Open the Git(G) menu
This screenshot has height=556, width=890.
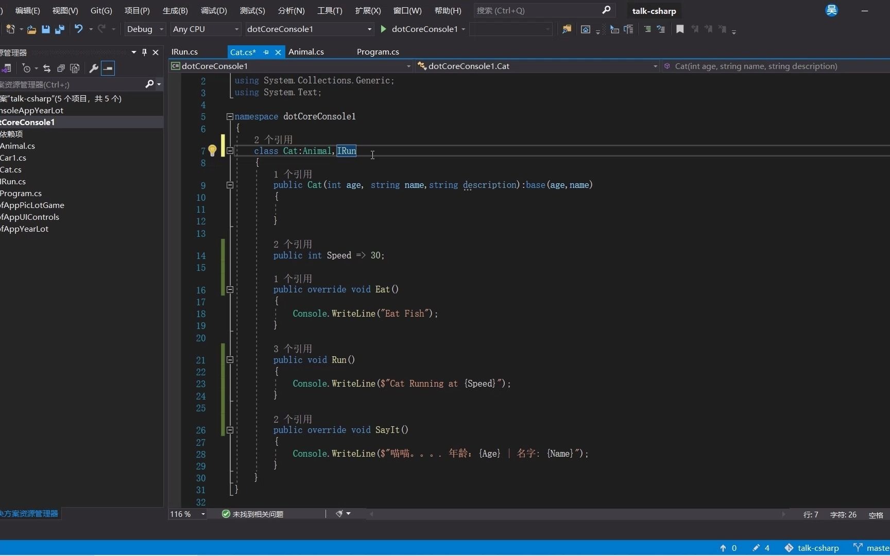(101, 10)
